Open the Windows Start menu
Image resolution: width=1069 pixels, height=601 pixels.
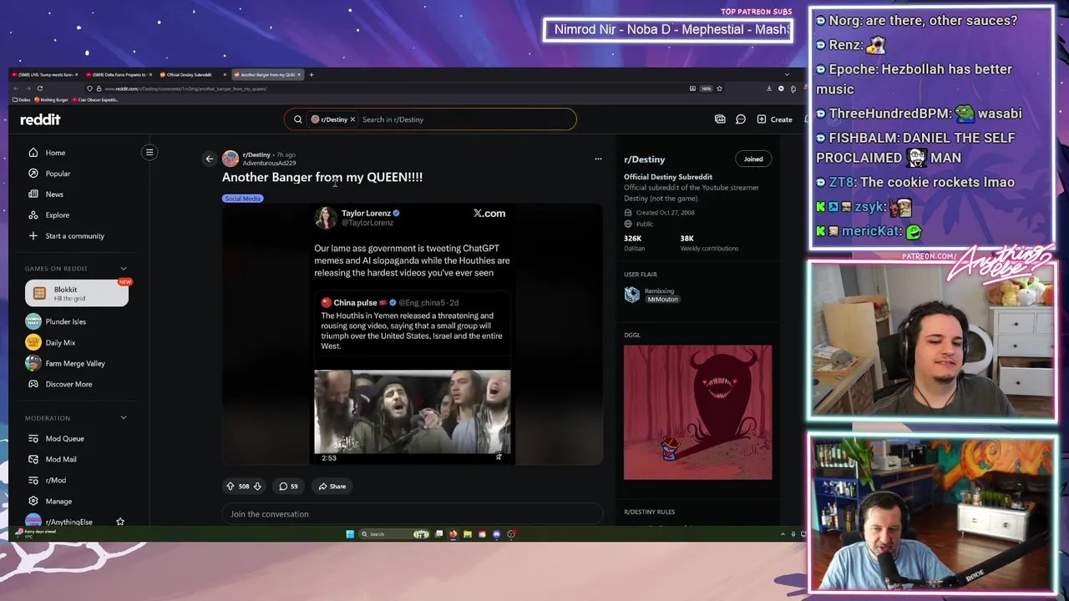pos(350,534)
